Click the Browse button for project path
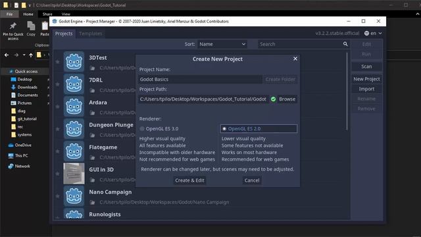Viewport: 421px width, 237px height. click(x=287, y=99)
